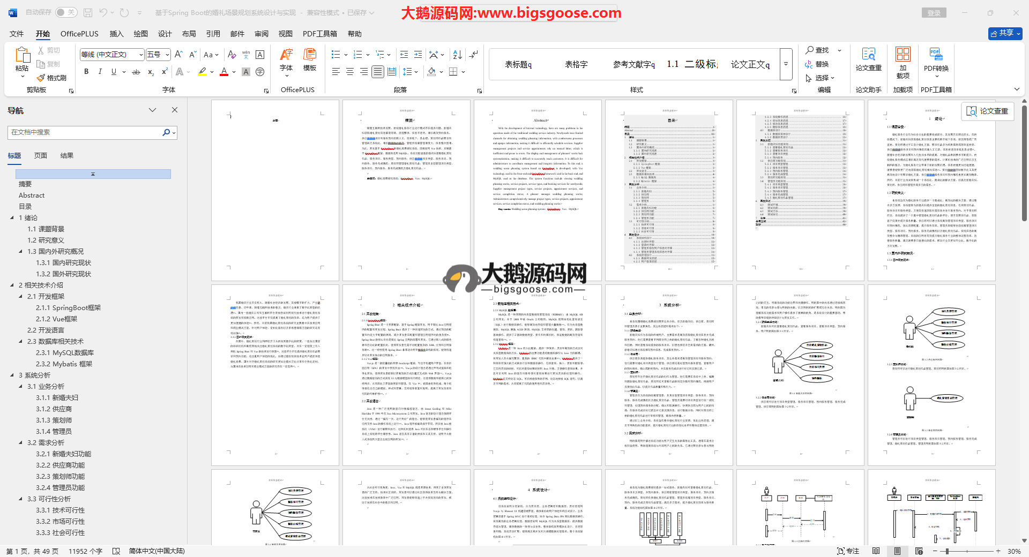Click the search magnifier in navigation box
This screenshot has height=557, width=1029.
(x=166, y=132)
